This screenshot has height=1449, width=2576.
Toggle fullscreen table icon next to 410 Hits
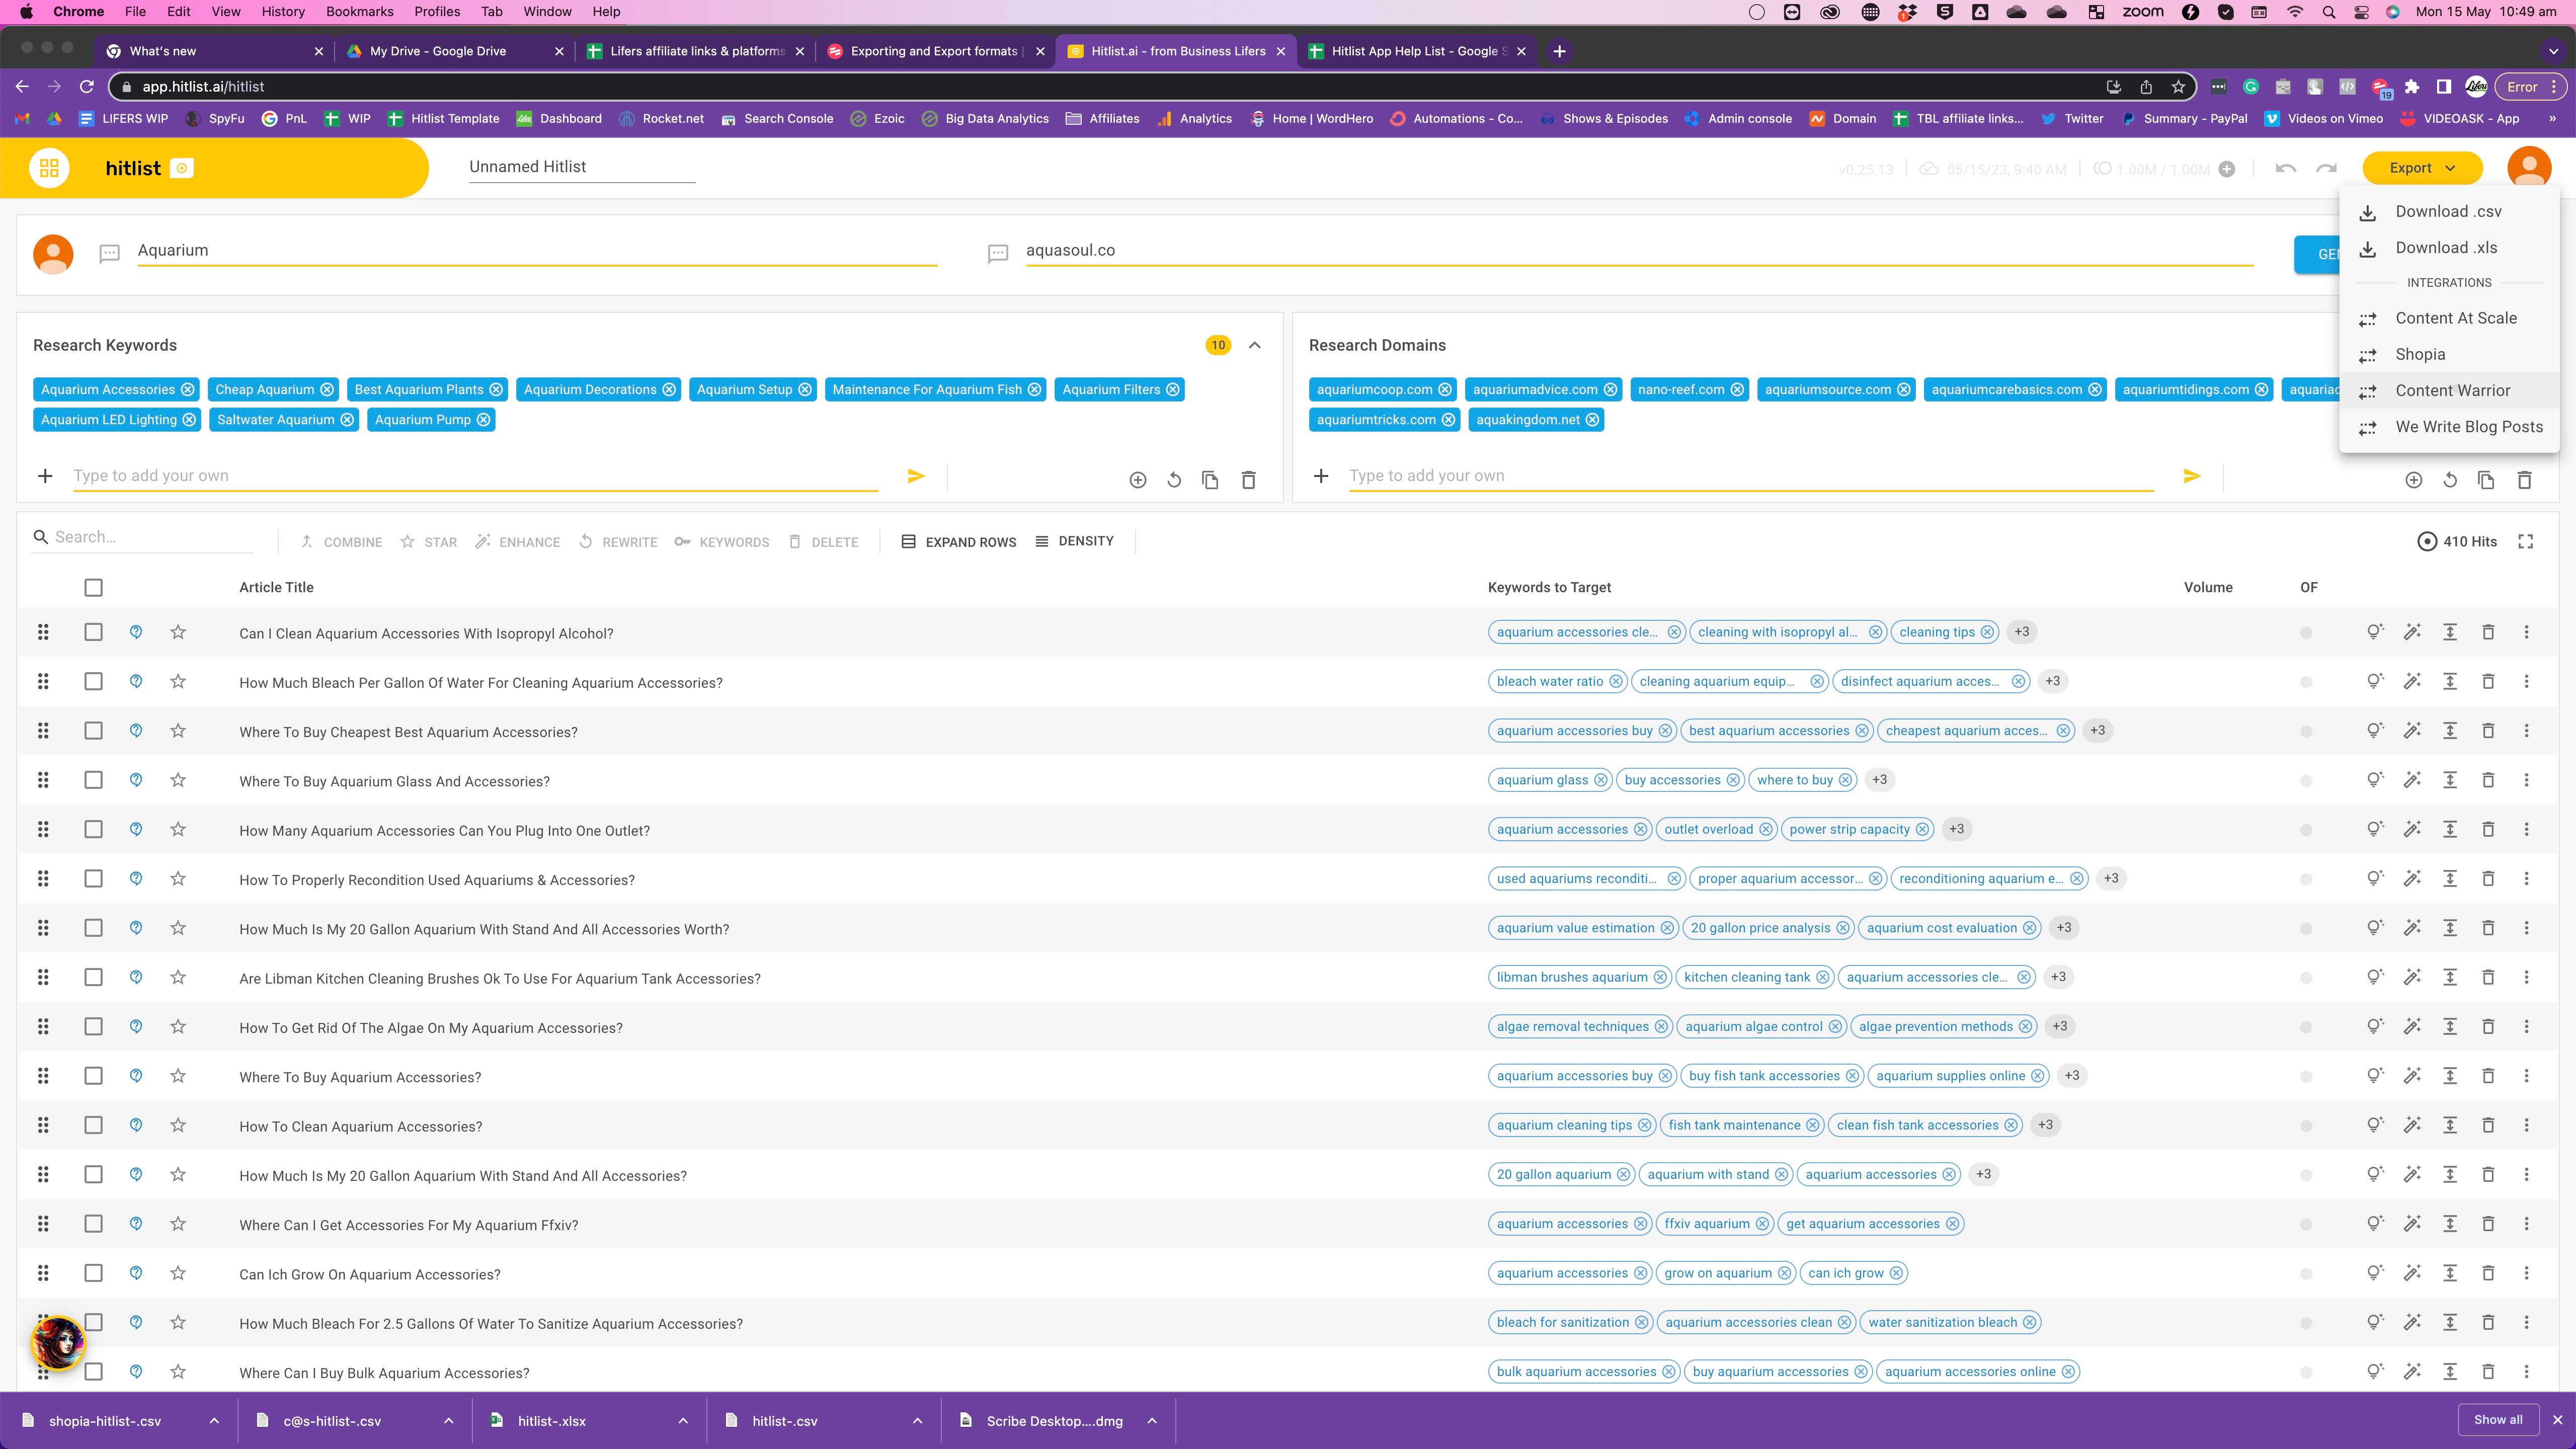[x=2526, y=541]
